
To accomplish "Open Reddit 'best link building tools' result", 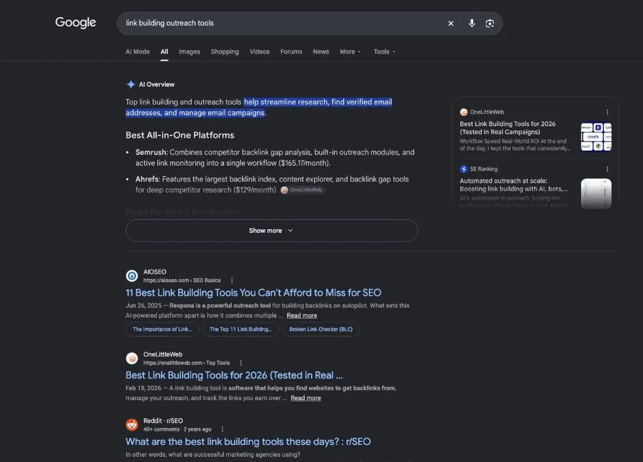I will tap(248, 441).
